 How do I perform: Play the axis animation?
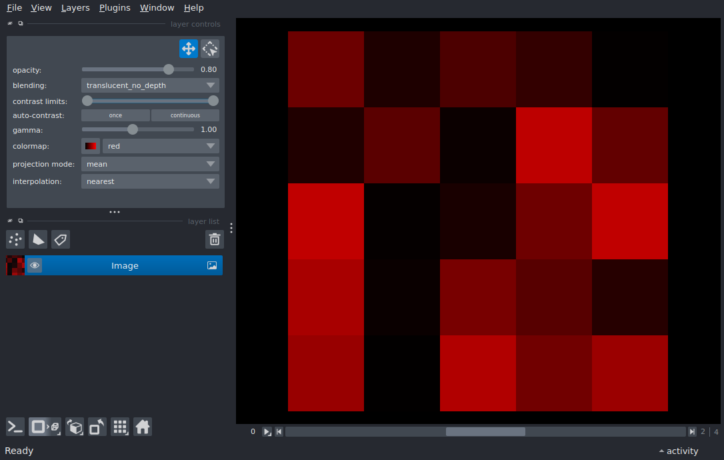point(267,432)
